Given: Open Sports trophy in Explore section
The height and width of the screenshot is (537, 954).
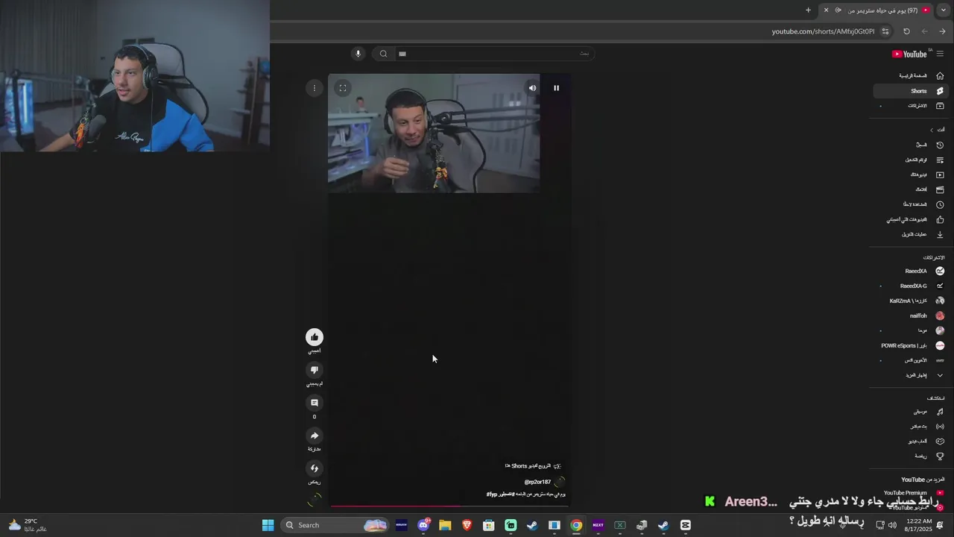Looking at the screenshot, I should 912,456.
